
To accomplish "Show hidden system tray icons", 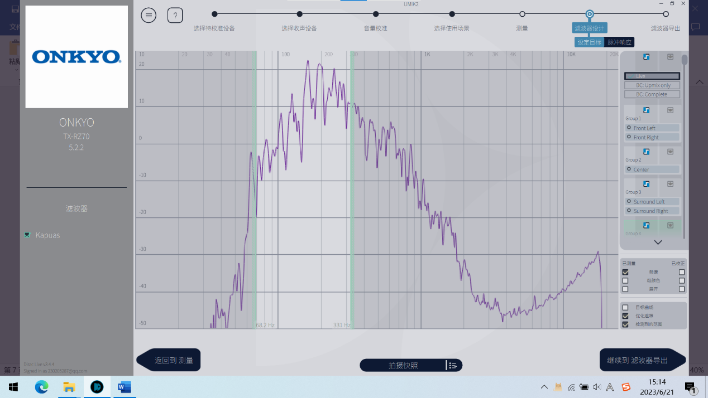I will [544, 387].
